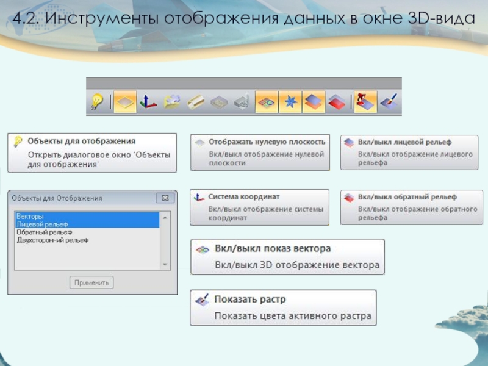488x366 pixels.
Task: Click lightbulb icon in 'Объекты для отображения' tooltip
Action: [18, 142]
